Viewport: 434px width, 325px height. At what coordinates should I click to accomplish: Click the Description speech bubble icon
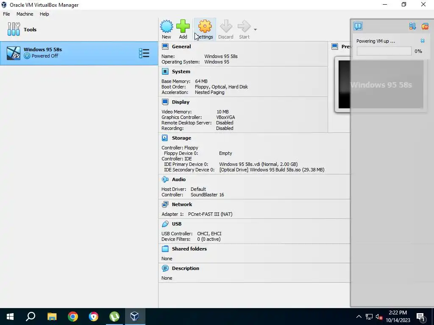[x=165, y=268]
